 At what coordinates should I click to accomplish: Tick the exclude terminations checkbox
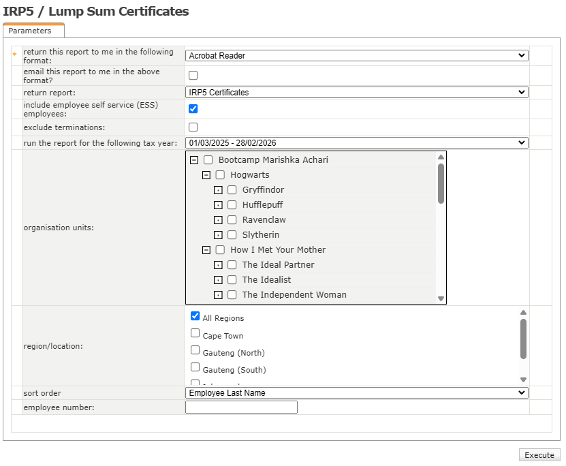pos(193,127)
